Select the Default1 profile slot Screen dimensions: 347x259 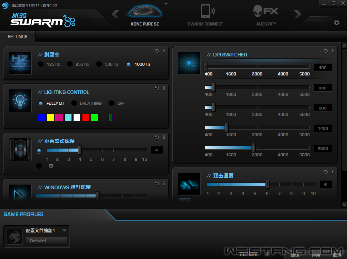(x=46, y=241)
